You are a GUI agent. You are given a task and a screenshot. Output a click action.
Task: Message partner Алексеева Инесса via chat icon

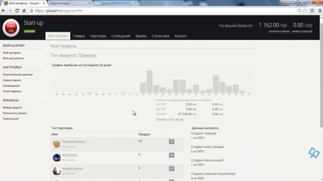tap(171, 142)
